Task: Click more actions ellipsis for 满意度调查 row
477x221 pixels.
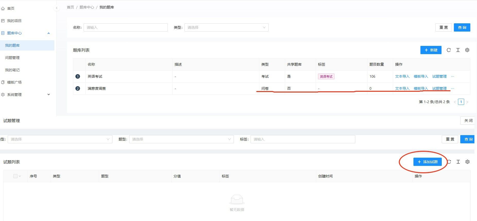Action: [453, 88]
